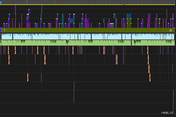Viewport: 176px width, 117px height.
Task: Click the transition marker at the end of the long olive clip
Action: pos(174,28)
